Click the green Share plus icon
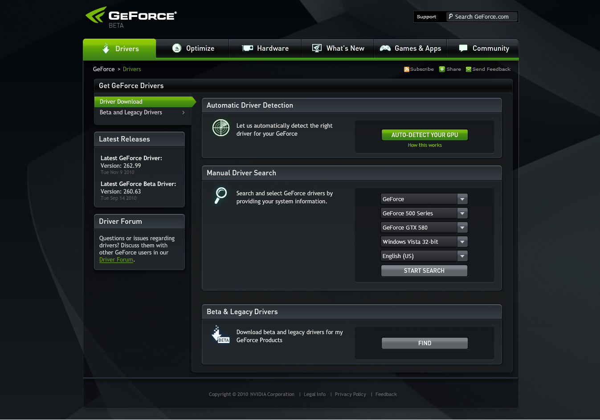This screenshot has width=600, height=420. [442, 69]
